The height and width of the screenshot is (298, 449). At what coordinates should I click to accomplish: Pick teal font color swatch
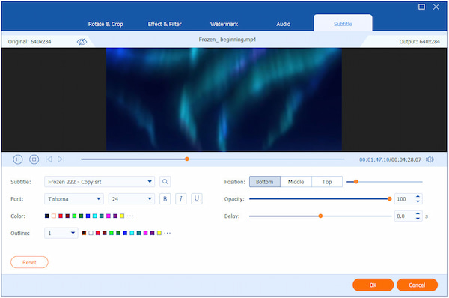(102, 216)
